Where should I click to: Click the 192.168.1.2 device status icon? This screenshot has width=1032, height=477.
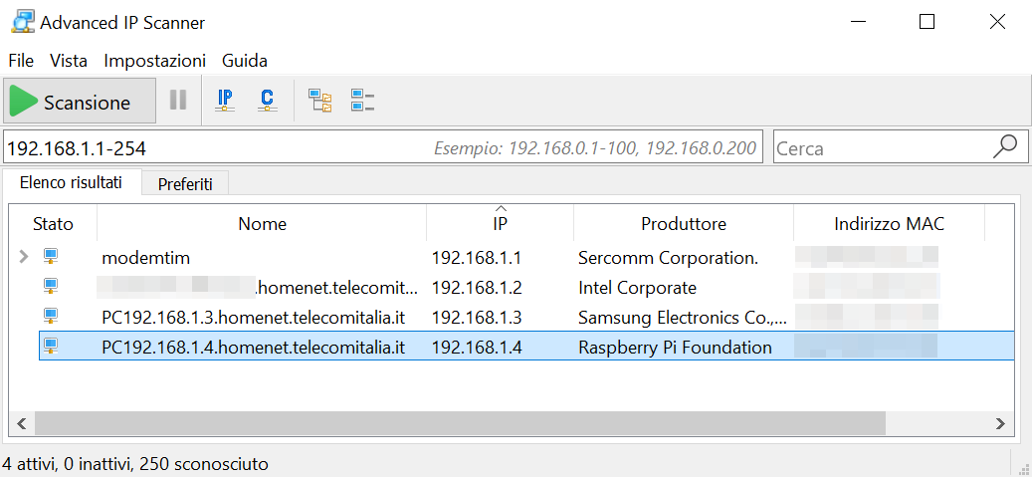51,287
